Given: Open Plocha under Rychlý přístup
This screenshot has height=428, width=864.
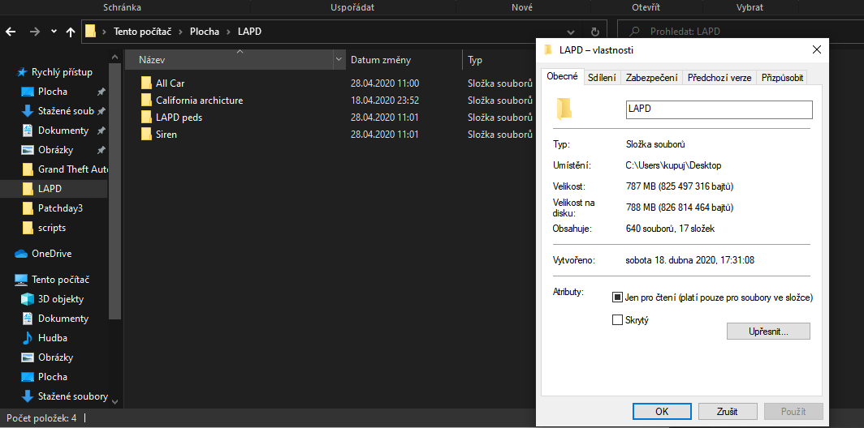Looking at the screenshot, I should click(x=52, y=92).
